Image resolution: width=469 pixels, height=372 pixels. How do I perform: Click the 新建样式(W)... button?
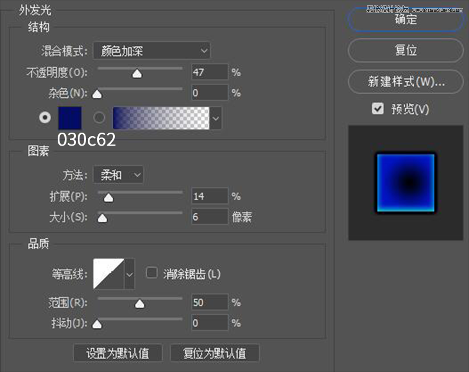[405, 81]
